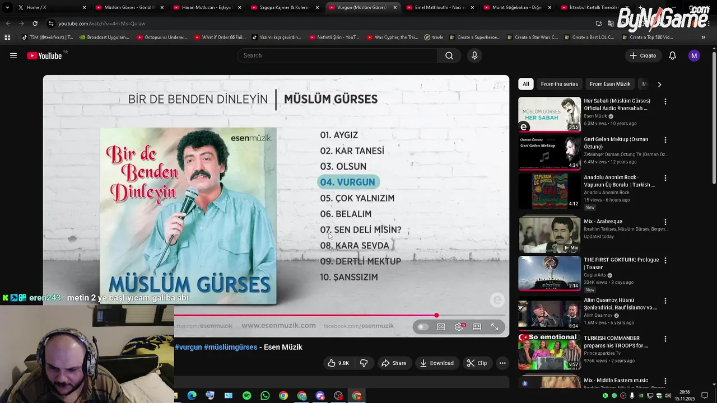Switch to Emel Mathlouthi tab

pyautogui.click(x=440, y=7)
